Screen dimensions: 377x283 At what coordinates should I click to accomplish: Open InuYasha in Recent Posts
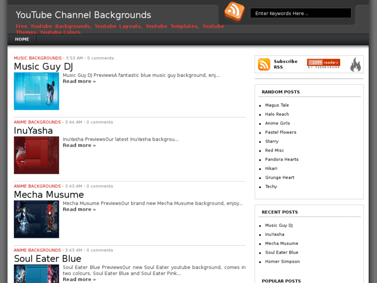[x=274, y=234]
